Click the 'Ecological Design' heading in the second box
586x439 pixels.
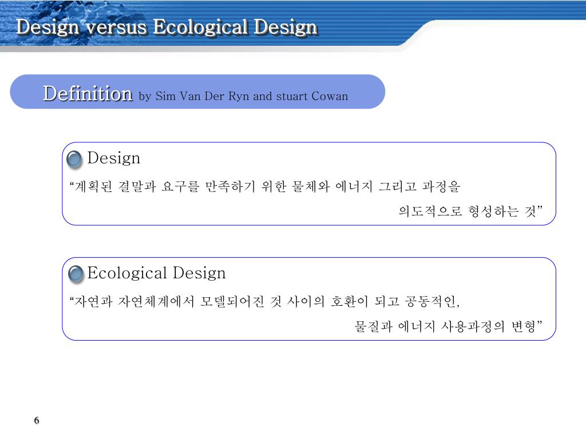point(157,273)
